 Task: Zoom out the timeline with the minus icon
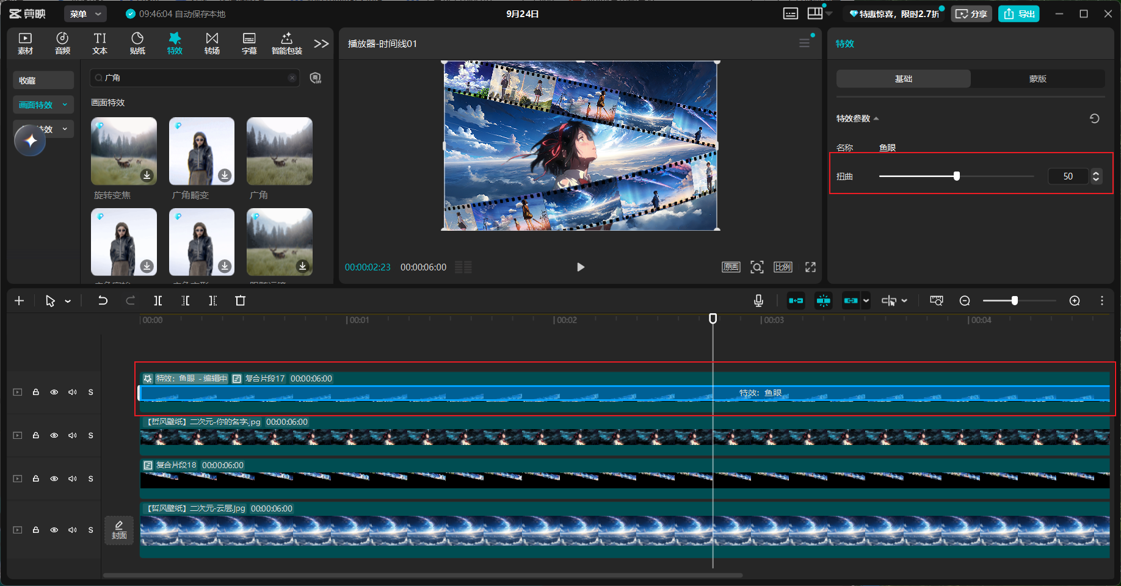pos(965,300)
